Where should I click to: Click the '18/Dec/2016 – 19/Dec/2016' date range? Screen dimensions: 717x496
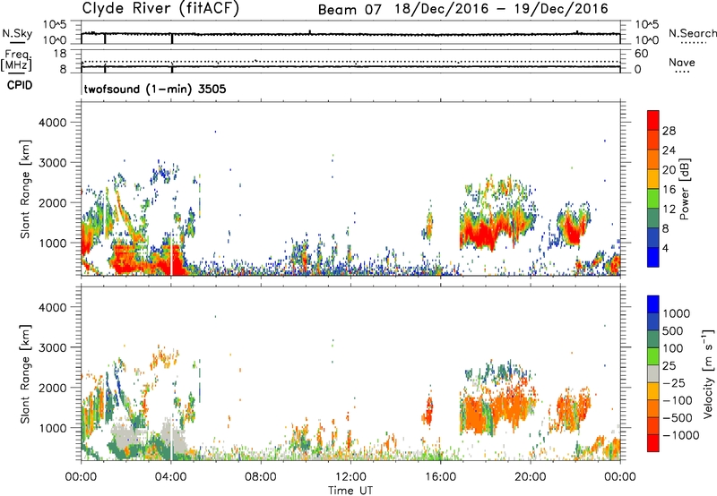(x=501, y=9)
